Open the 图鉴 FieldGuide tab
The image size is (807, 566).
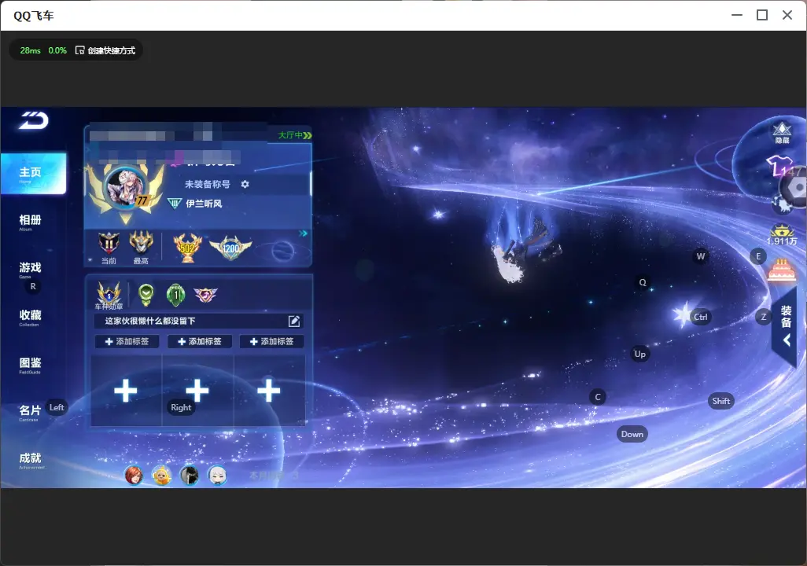click(x=30, y=365)
